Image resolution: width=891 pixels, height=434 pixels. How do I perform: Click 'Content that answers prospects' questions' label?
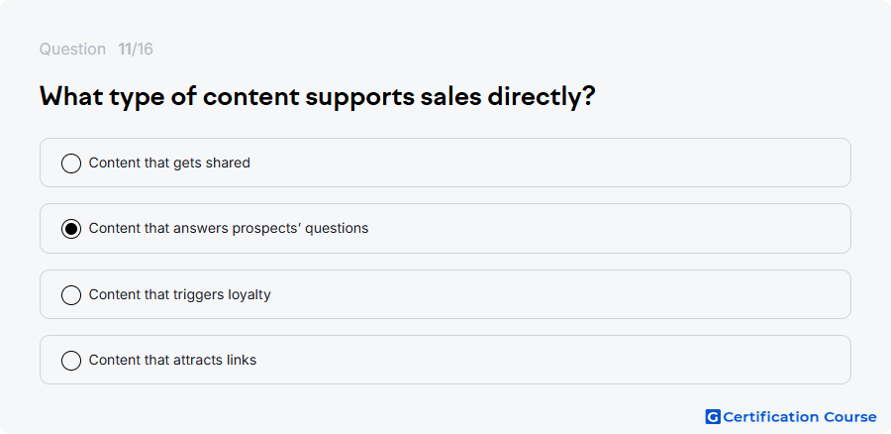point(229,228)
